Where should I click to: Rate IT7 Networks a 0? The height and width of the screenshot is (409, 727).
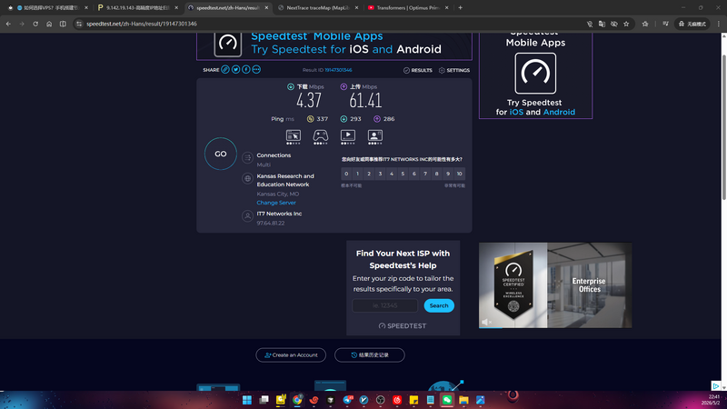pos(346,174)
